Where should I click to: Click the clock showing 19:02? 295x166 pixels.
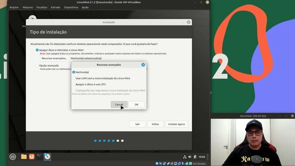[202, 157]
